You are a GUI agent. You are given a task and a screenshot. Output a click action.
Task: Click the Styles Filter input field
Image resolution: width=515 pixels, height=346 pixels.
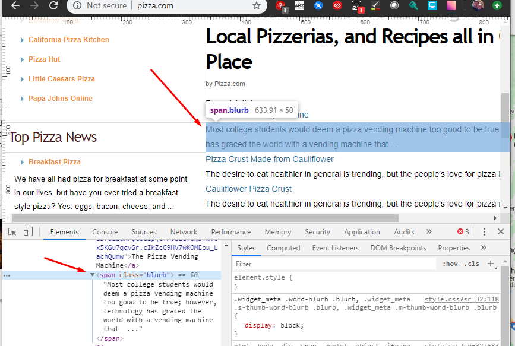[x=334, y=264]
